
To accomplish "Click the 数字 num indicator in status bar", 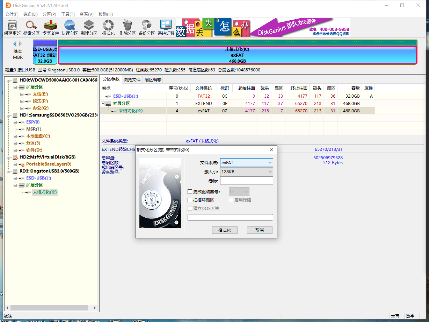I will (410, 316).
